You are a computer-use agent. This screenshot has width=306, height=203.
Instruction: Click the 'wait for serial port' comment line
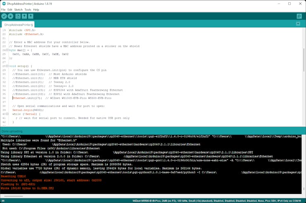(x=73, y=118)
